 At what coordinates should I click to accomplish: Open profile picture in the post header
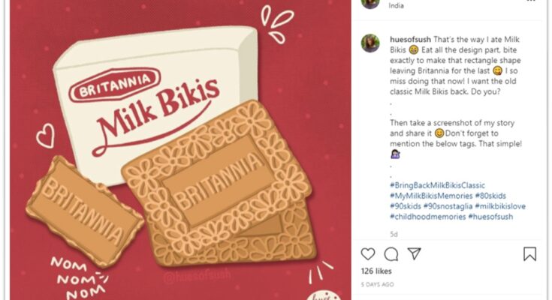point(370,3)
